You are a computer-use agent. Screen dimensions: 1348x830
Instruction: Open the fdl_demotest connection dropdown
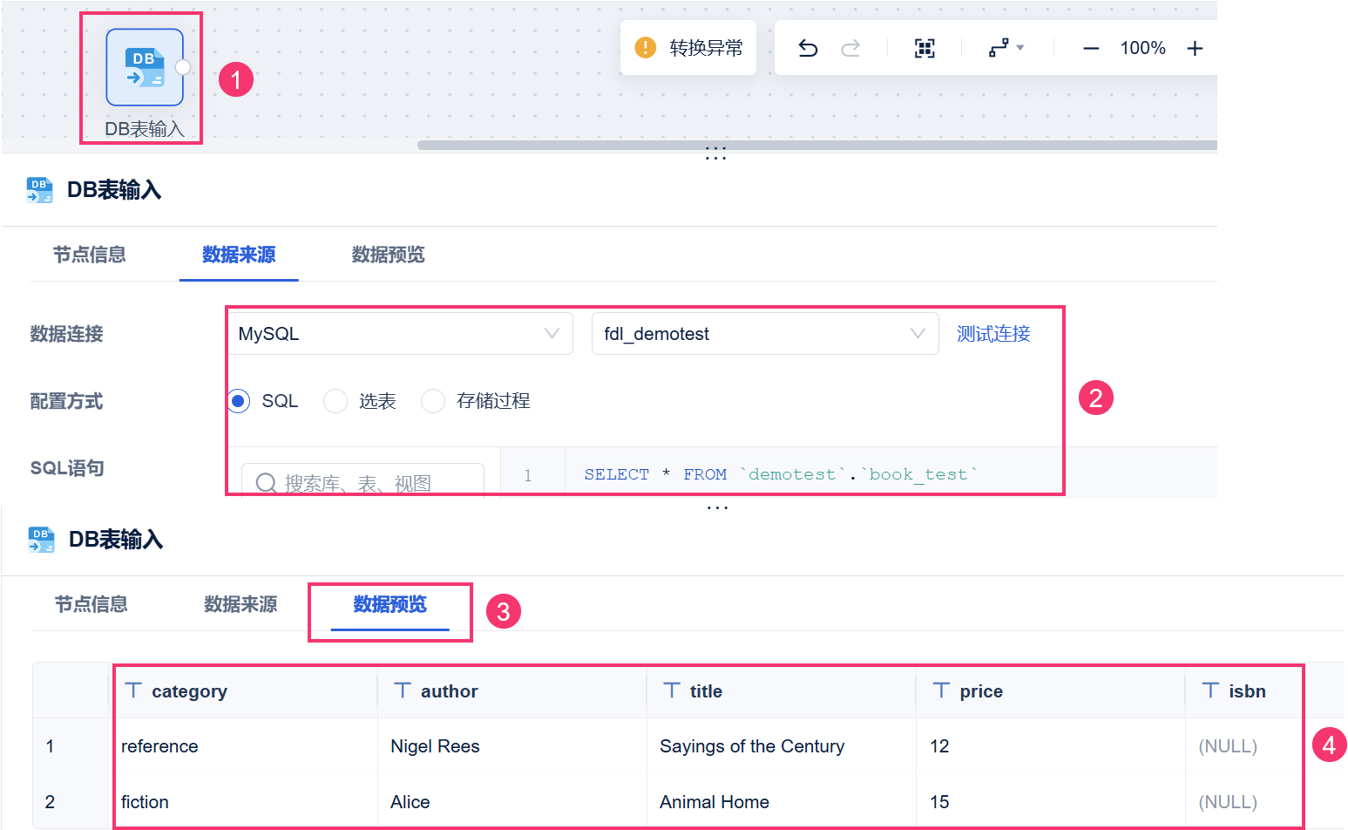(765, 334)
